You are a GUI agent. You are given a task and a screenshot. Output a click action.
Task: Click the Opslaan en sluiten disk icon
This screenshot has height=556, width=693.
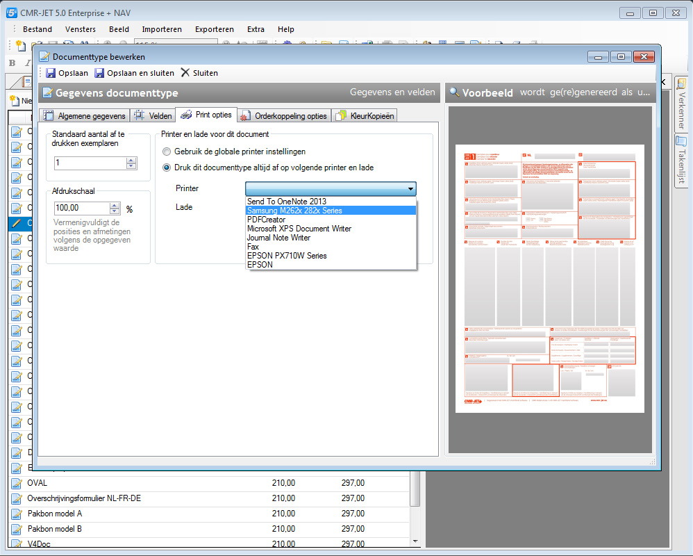click(99, 73)
